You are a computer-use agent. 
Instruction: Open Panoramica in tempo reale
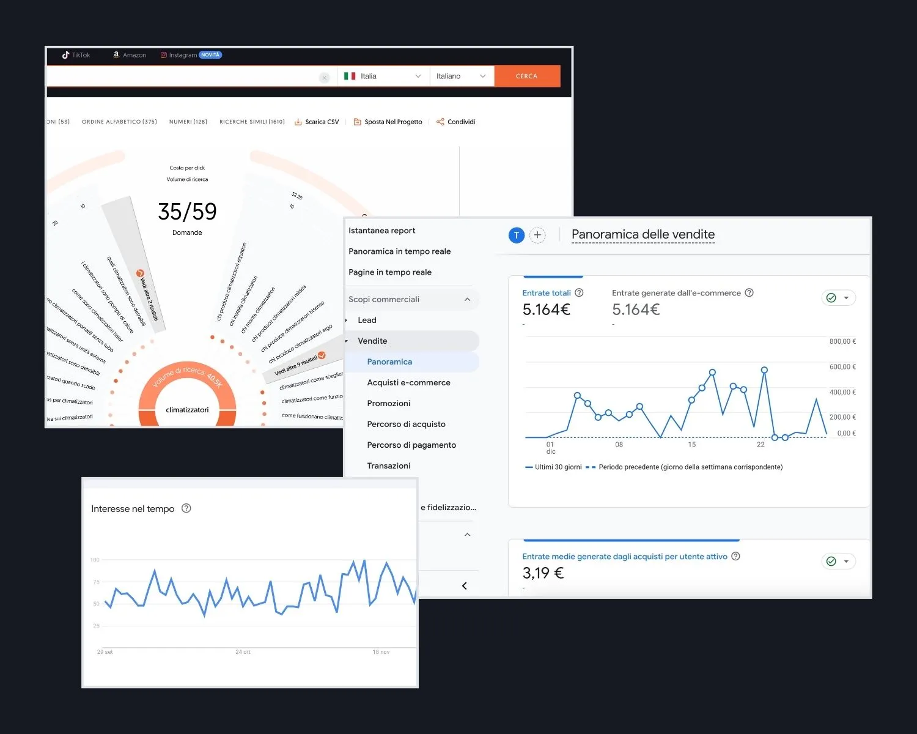(x=399, y=251)
